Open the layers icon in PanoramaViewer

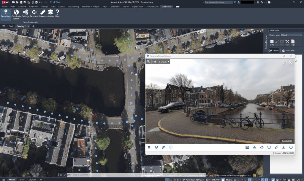tap(156, 147)
